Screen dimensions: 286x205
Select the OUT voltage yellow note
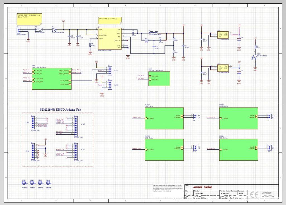(110, 21)
